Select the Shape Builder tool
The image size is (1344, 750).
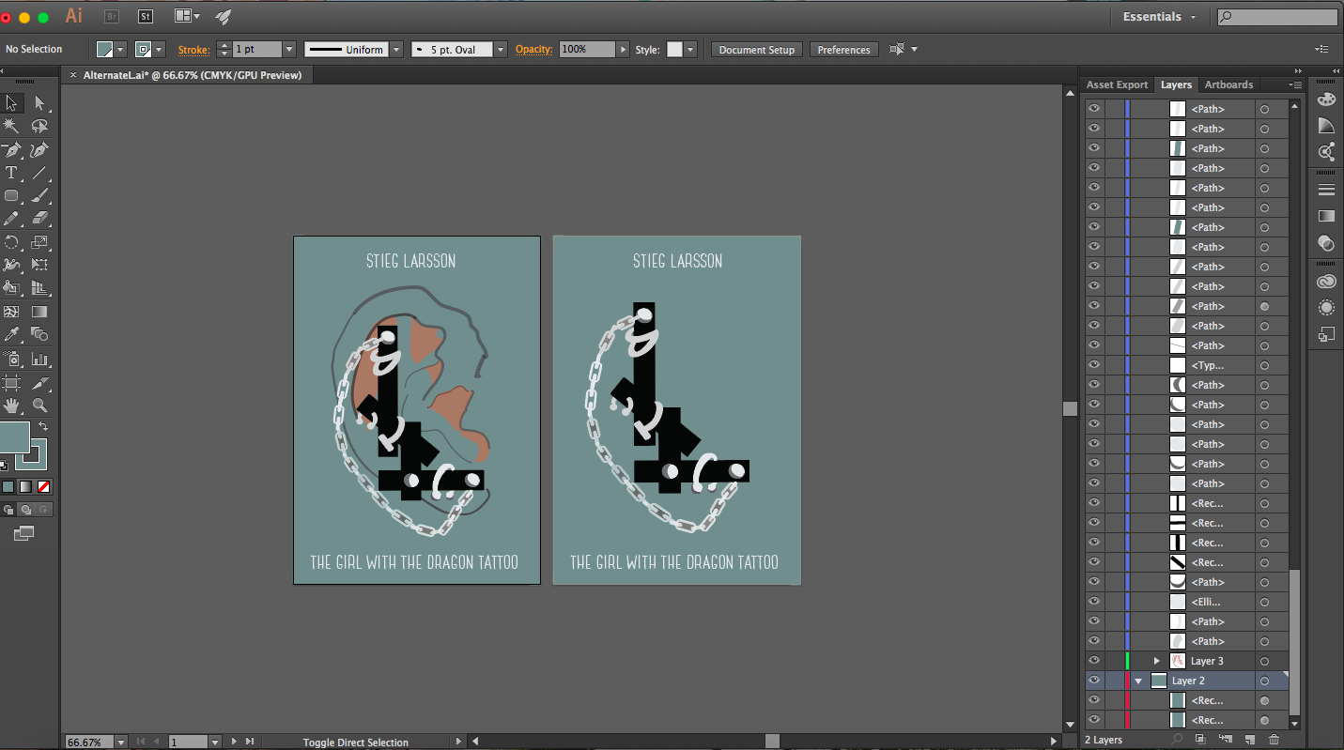point(12,288)
